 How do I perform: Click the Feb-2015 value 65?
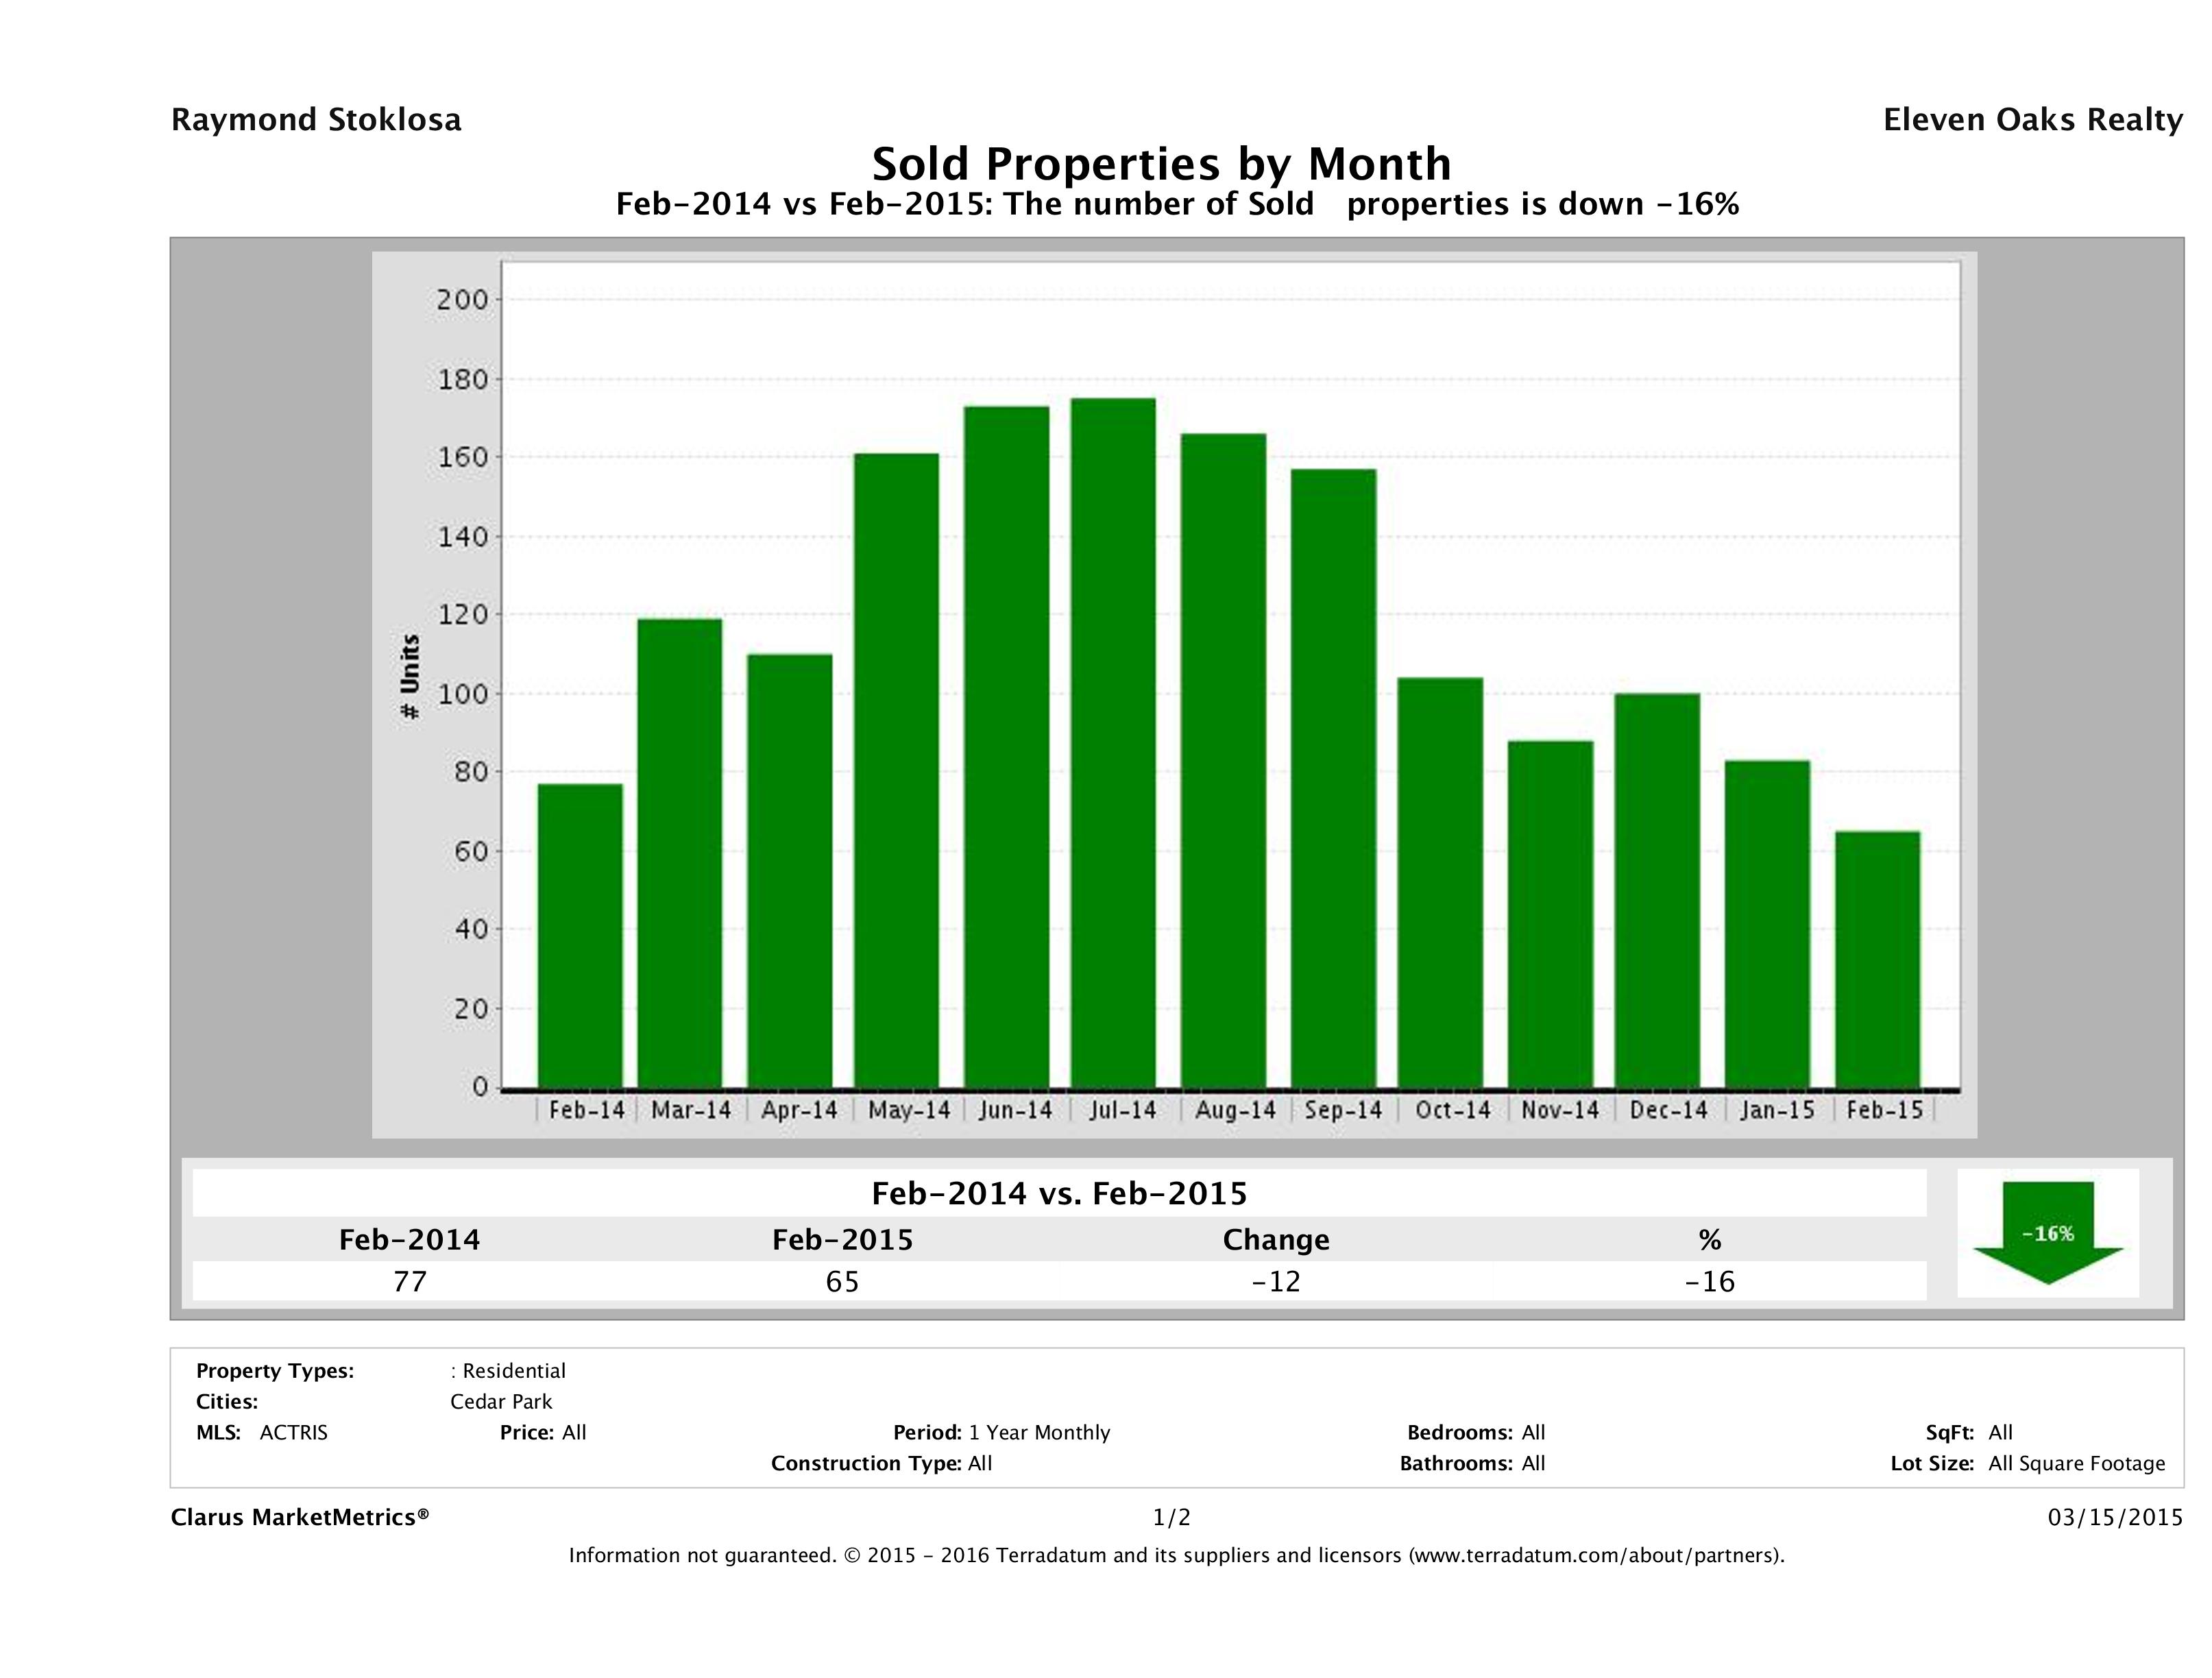pos(842,1281)
